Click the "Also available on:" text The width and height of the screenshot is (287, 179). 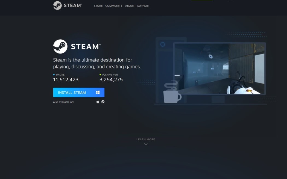(x=63, y=102)
